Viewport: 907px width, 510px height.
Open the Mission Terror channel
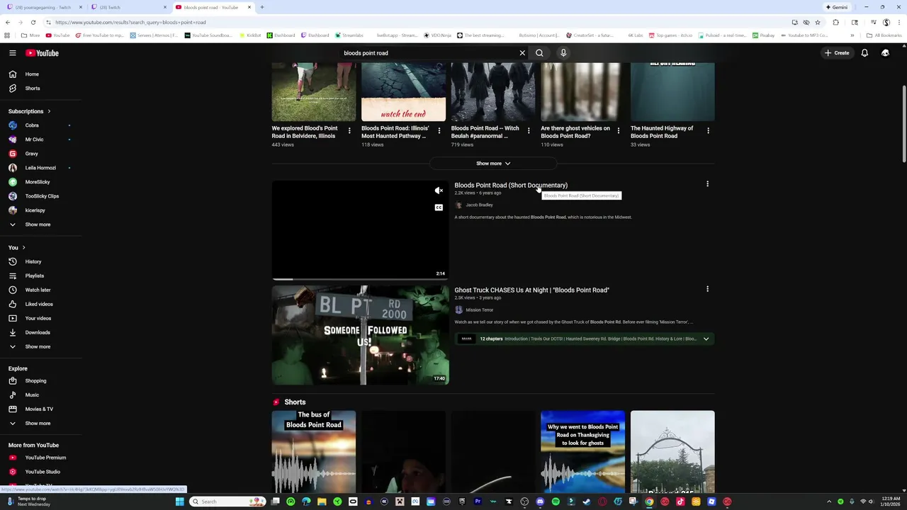click(x=479, y=310)
